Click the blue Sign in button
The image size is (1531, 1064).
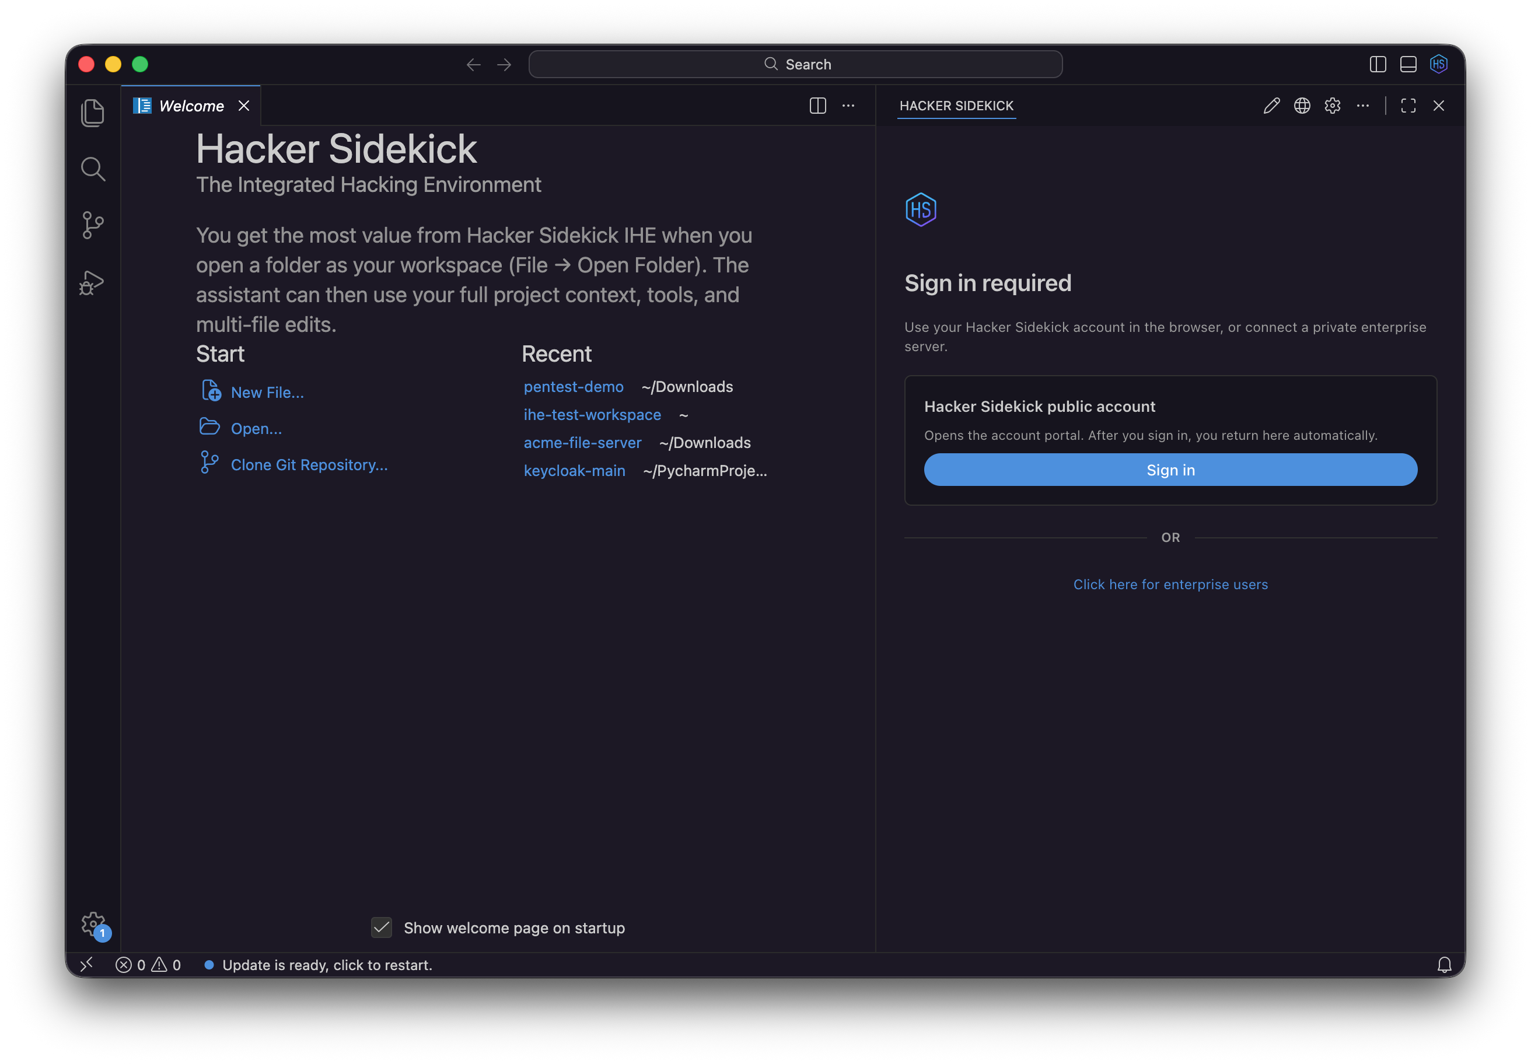pos(1170,470)
